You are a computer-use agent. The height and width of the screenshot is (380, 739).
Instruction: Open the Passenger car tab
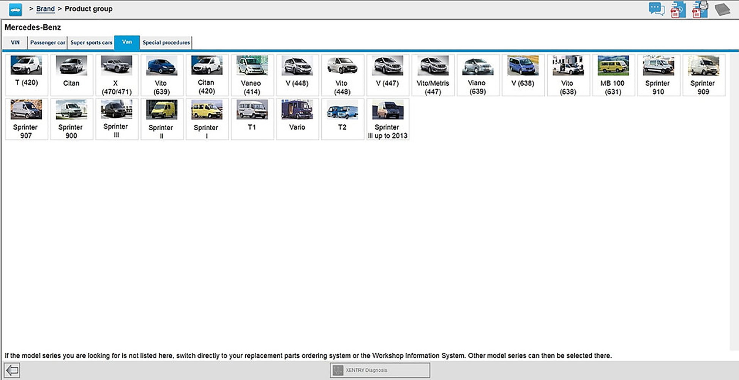pos(47,43)
